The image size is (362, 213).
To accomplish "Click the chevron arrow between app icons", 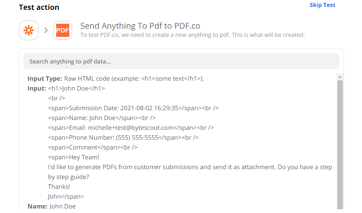I will click(46, 30).
